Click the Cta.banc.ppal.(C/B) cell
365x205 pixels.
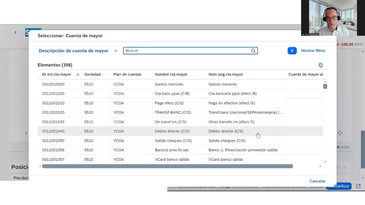click(x=172, y=94)
